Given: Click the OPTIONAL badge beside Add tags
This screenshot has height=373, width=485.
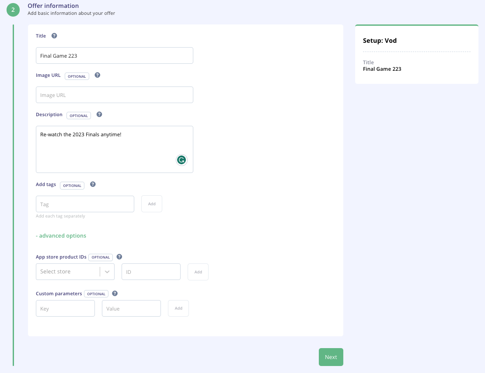Looking at the screenshot, I should (72, 186).
